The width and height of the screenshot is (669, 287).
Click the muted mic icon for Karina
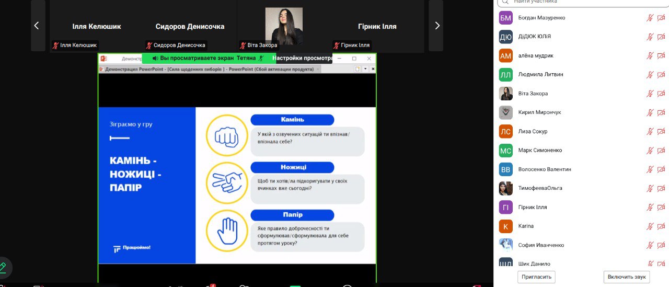click(650, 226)
